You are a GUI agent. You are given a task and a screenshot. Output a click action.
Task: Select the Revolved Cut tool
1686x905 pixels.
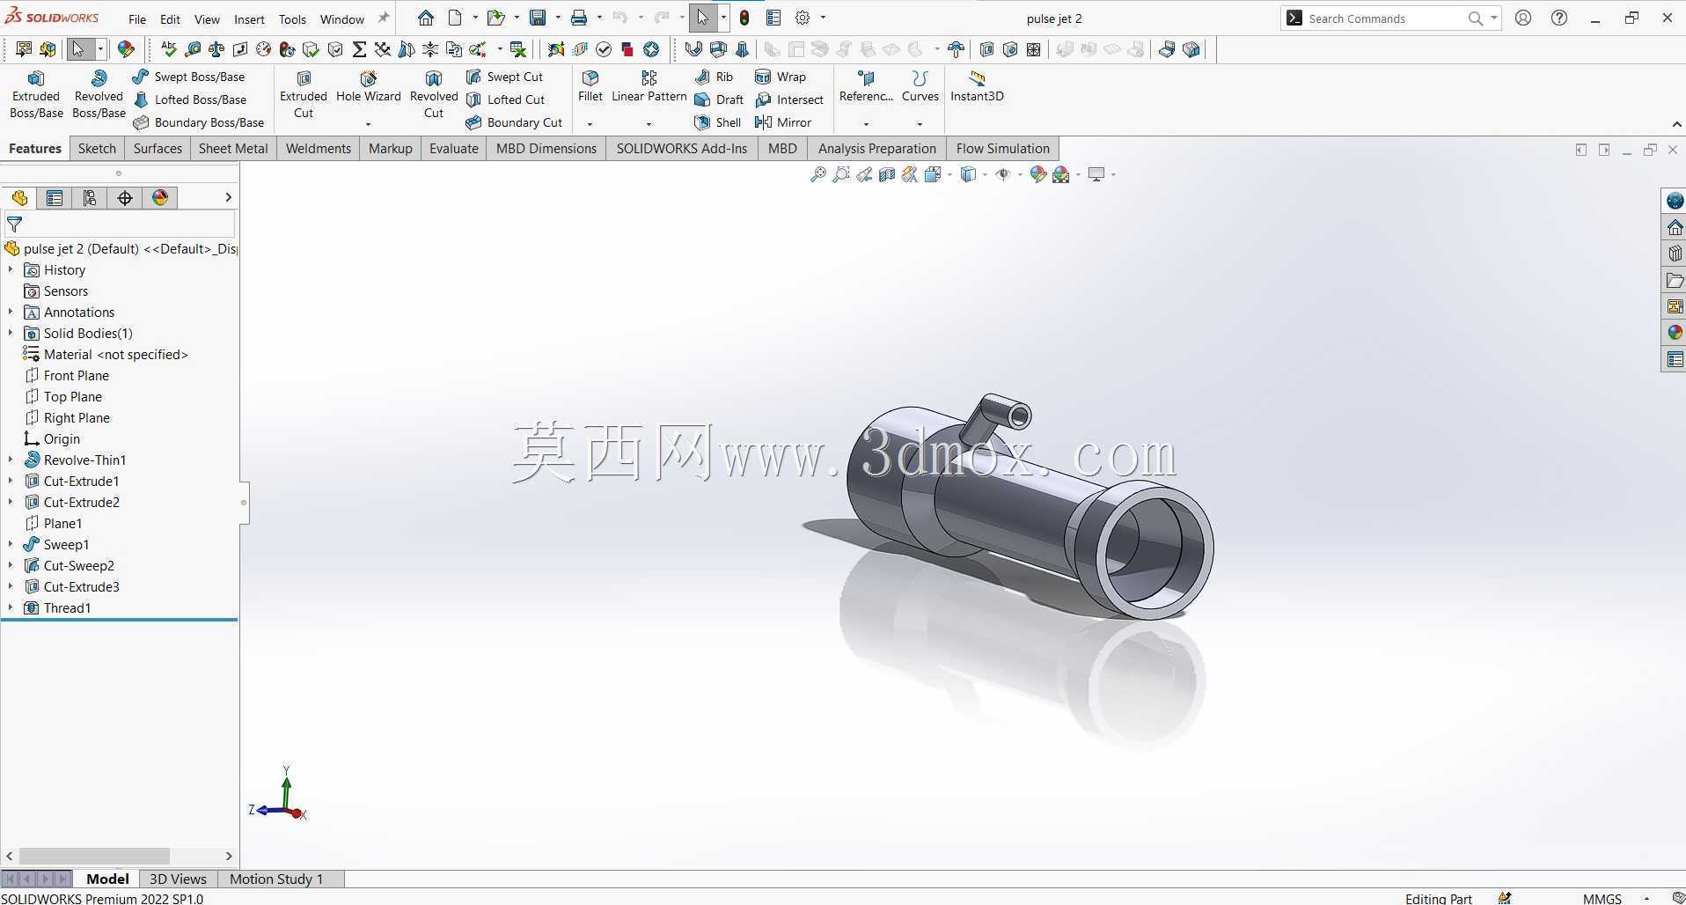pyautogui.click(x=434, y=94)
